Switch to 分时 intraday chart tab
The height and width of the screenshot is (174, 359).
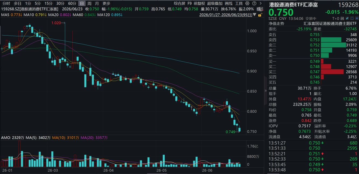tap(6, 4)
